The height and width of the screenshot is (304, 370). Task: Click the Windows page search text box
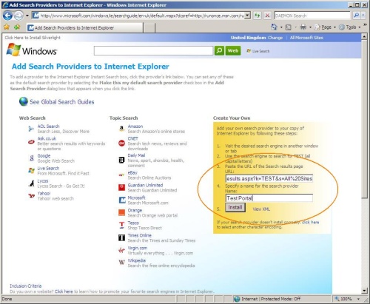click(153, 51)
